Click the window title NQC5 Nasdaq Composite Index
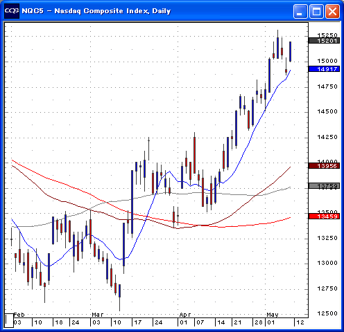Image resolution: width=344 pixels, height=332 pixels. pyautogui.click(x=96, y=11)
